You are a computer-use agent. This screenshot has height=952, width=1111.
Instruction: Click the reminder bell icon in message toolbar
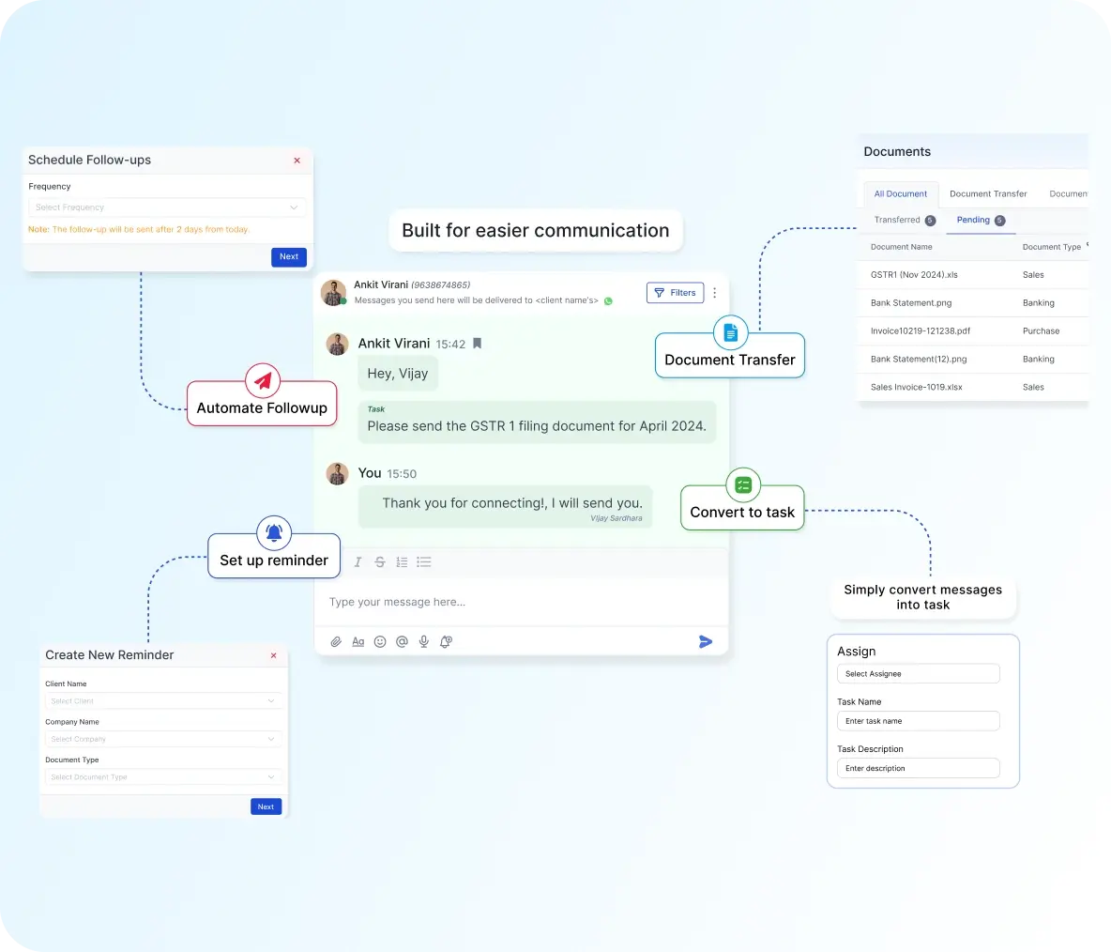[447, 642]
